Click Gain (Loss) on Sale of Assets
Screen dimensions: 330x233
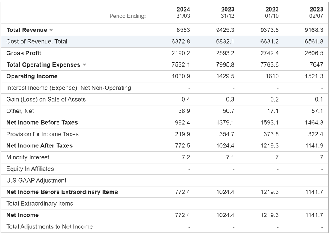(46, 100)
